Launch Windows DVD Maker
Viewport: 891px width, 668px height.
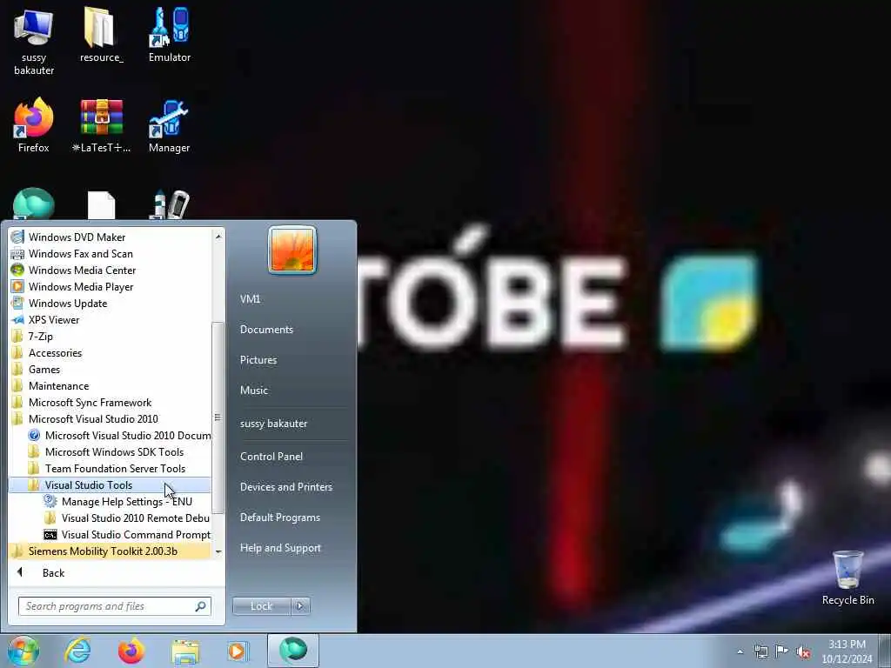pos(111,237)
